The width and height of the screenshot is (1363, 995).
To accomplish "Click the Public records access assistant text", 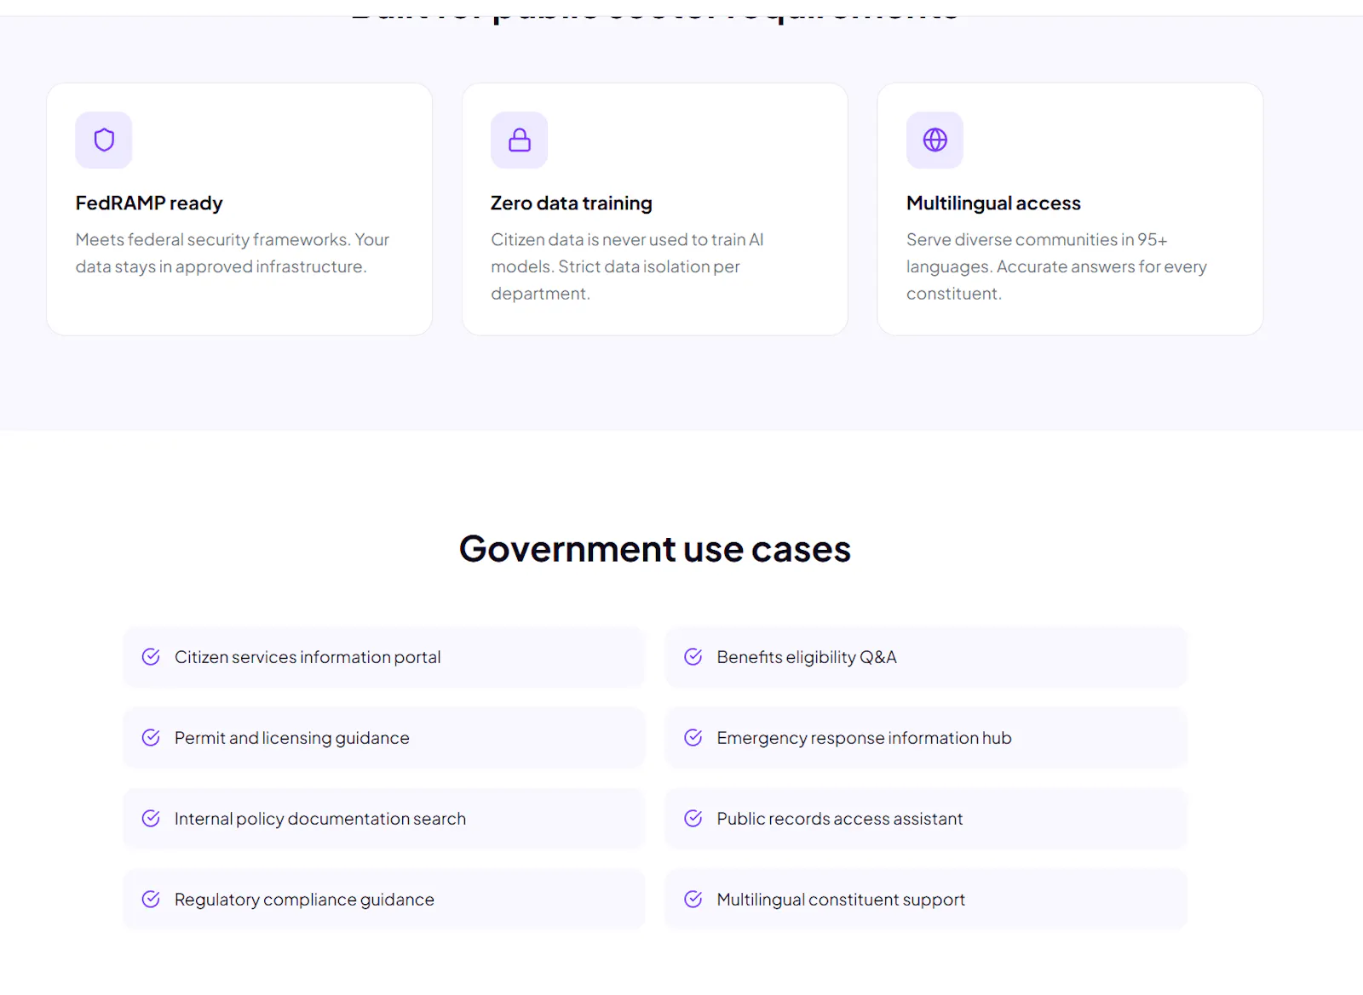I will tap(840, 819).
